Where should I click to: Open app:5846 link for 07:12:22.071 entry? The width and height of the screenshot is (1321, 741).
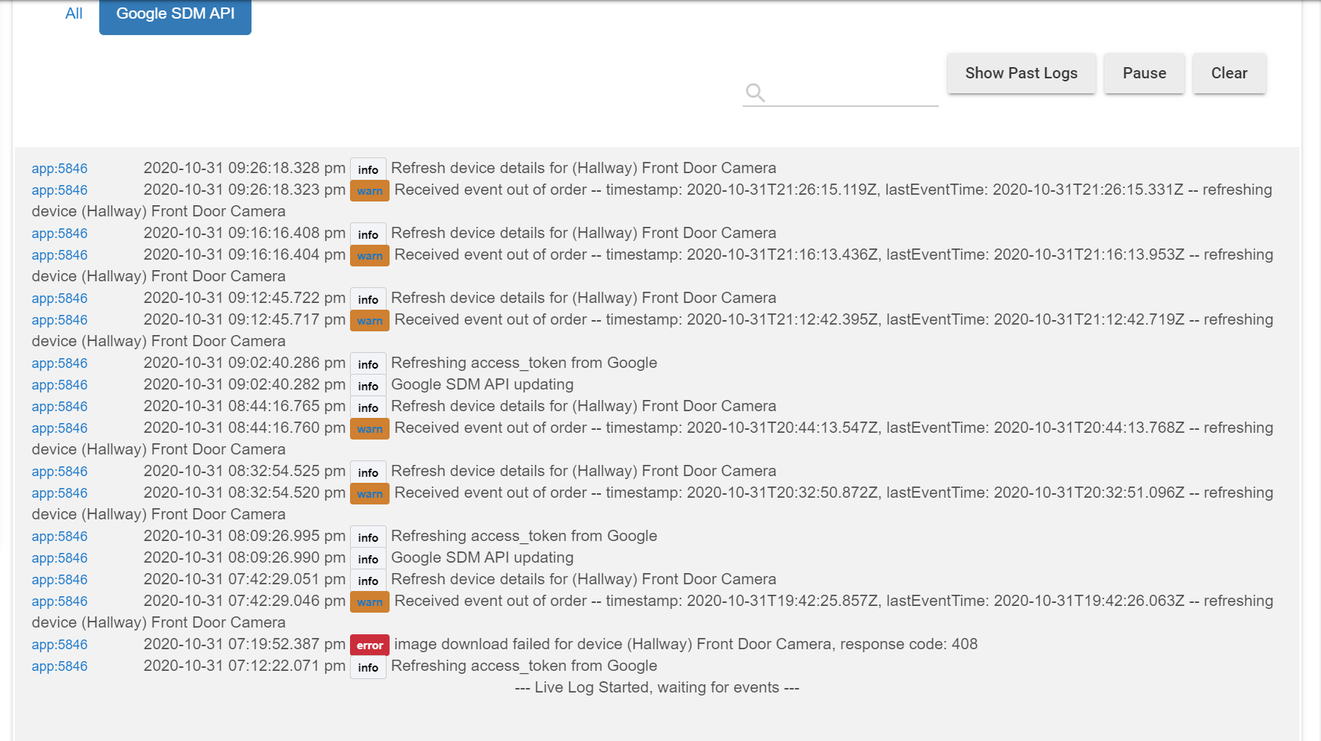click(x=60, y=666)
